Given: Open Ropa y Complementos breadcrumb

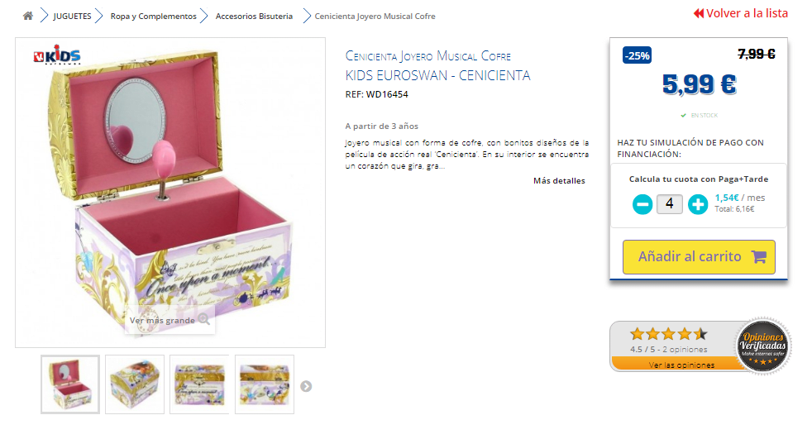Looking at the screenshot, I should tap(153, 16).
